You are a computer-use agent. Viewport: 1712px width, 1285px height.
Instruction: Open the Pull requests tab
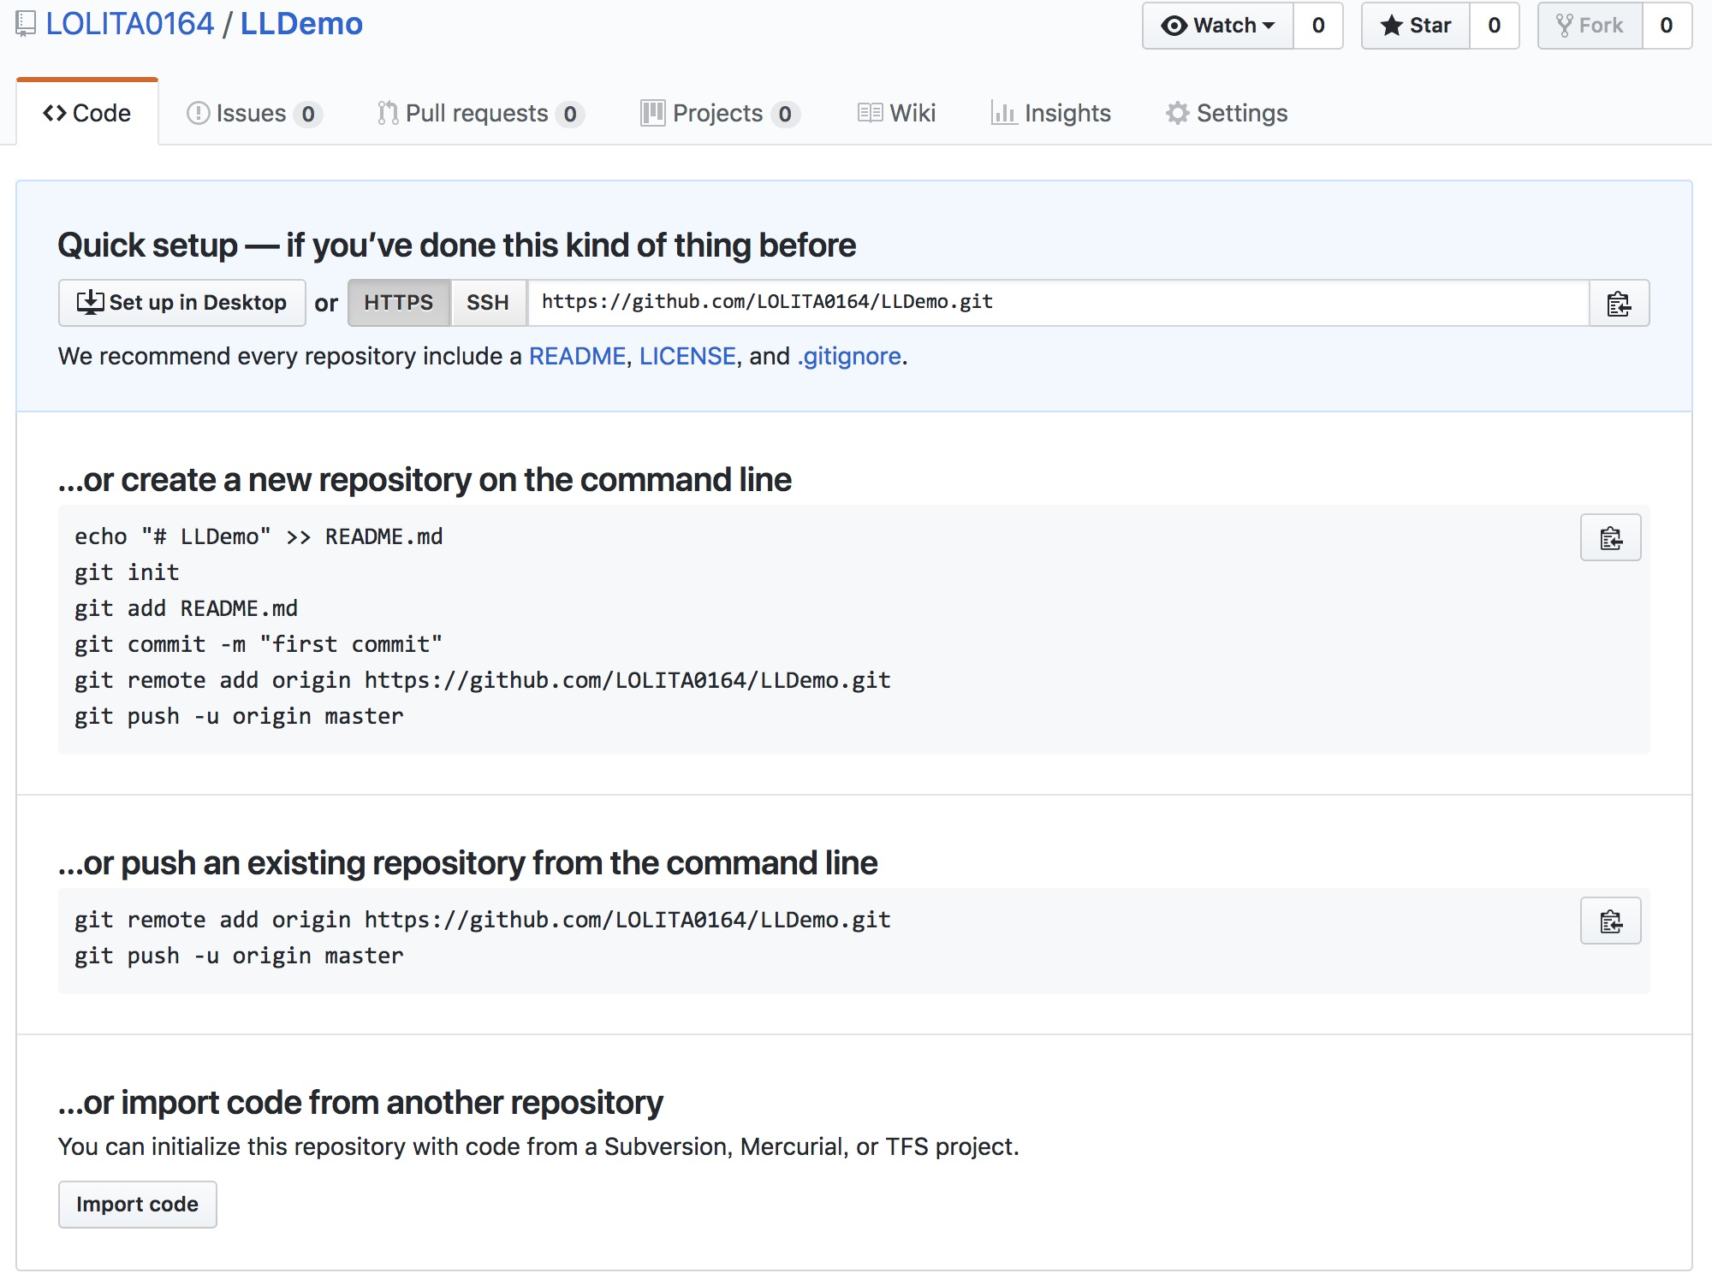pyautogui.click(x=481, y=113)
